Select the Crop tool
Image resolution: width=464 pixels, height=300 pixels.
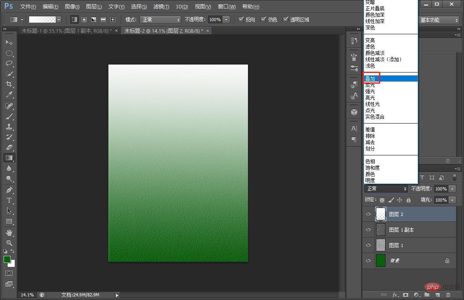9,84
